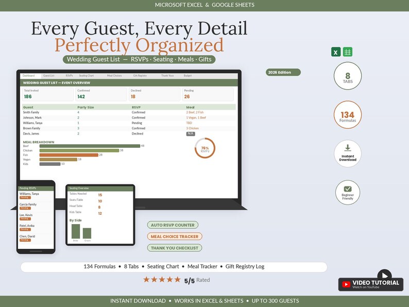The width and height of the screenshot is (409, 307).
Task: Click the Google Sheets icon
Action: click(347, 52)
